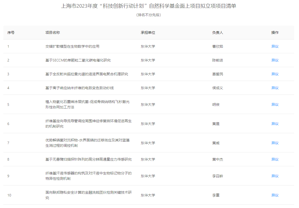Click 异议 link for 李召岭 row
Screen dimensions: 299x208
coord(275,176)
